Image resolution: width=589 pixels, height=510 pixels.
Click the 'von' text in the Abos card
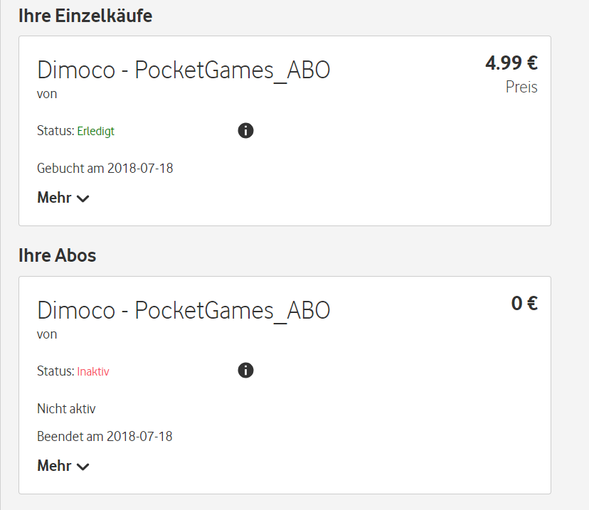[x=47, y=334]
